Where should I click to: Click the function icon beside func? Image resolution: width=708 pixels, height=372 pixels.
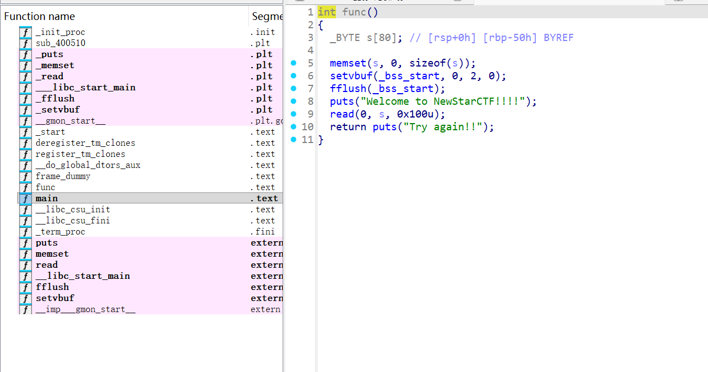26,187
